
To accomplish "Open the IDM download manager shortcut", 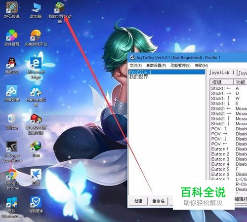I will click(x=36, y=149).
